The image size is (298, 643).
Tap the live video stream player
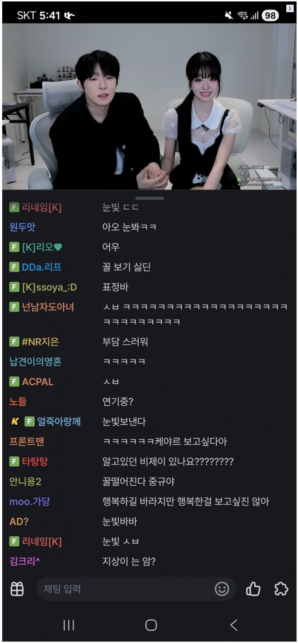click(149, 106)
